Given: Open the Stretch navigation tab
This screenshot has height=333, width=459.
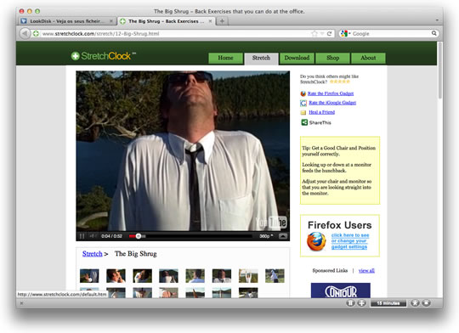Looking at the screenshot, I should pyautogui.click(x=261, y=59).
